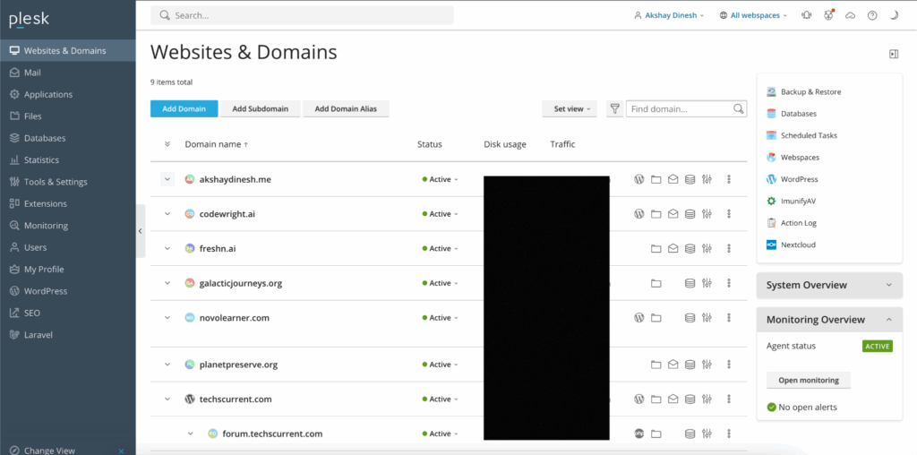The width and height of the screenshot is (917, 455).
Task: Open the help question mark icon
Action: (x=872, y=16)
